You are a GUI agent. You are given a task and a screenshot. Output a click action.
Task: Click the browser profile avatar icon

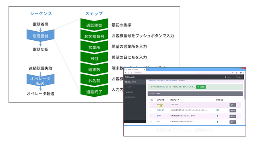click(241, 73)
